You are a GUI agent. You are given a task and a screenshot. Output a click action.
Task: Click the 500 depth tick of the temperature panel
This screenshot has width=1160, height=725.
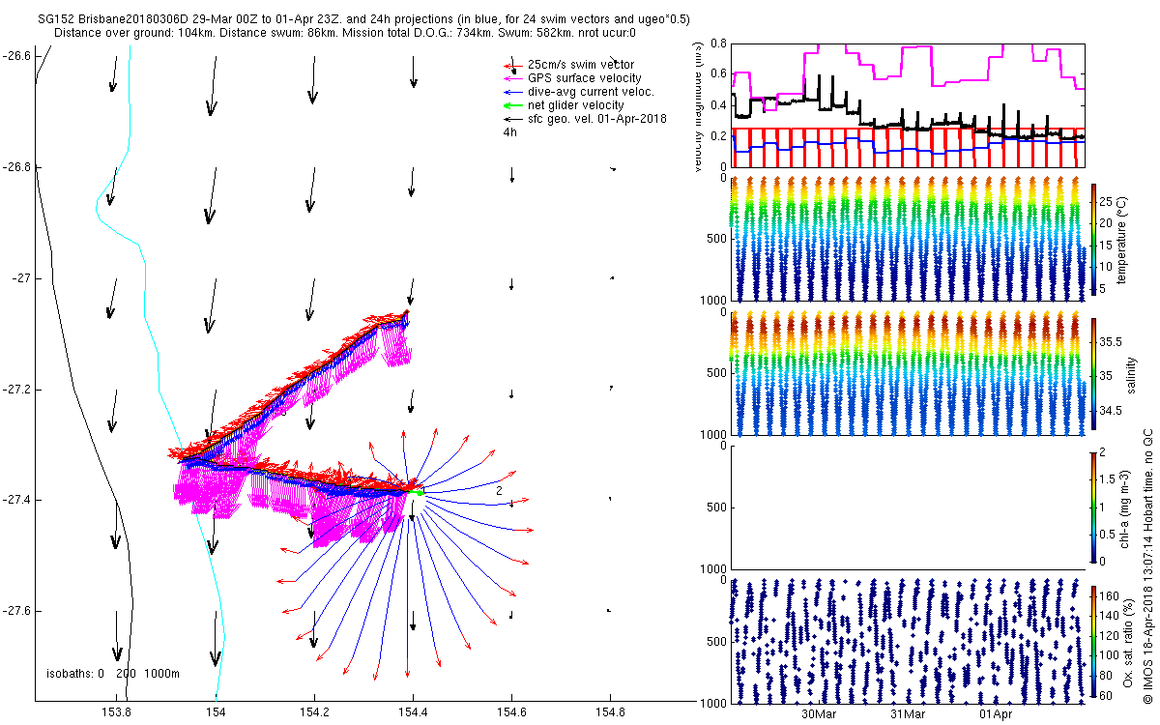click(717, 238)
